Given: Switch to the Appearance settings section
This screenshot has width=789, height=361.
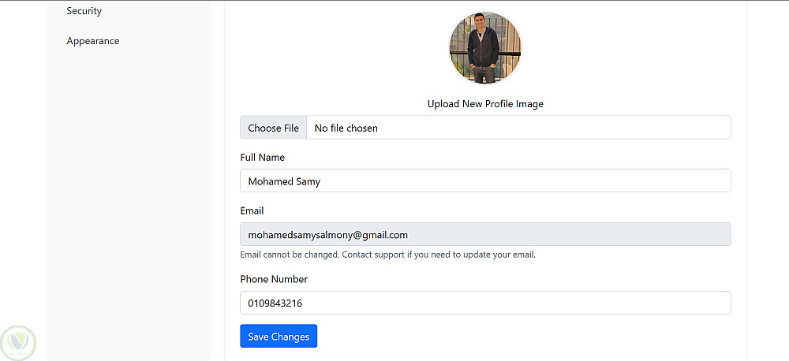Looking at the screenshot, I should [93, 41].
